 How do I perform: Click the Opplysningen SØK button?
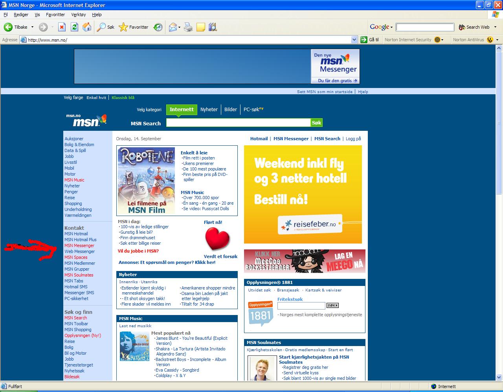tap(332, 305)
